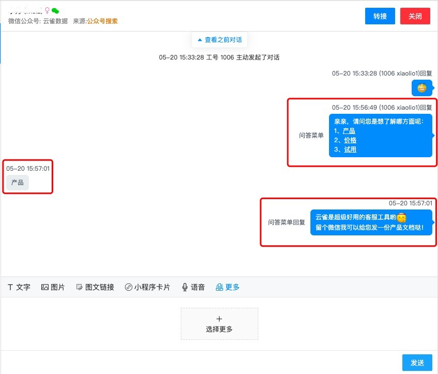Expand 查看之前对话 to view previous conversation
The width and height of the screenshot is (438, 374).
219,39
